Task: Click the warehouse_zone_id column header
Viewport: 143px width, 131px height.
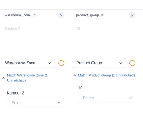Action: 20,15
